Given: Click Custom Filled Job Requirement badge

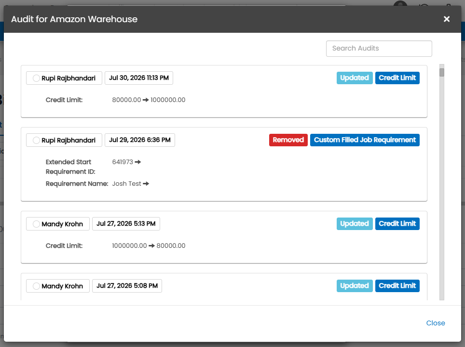Looking at the screenshot, I should pos(365,140).
